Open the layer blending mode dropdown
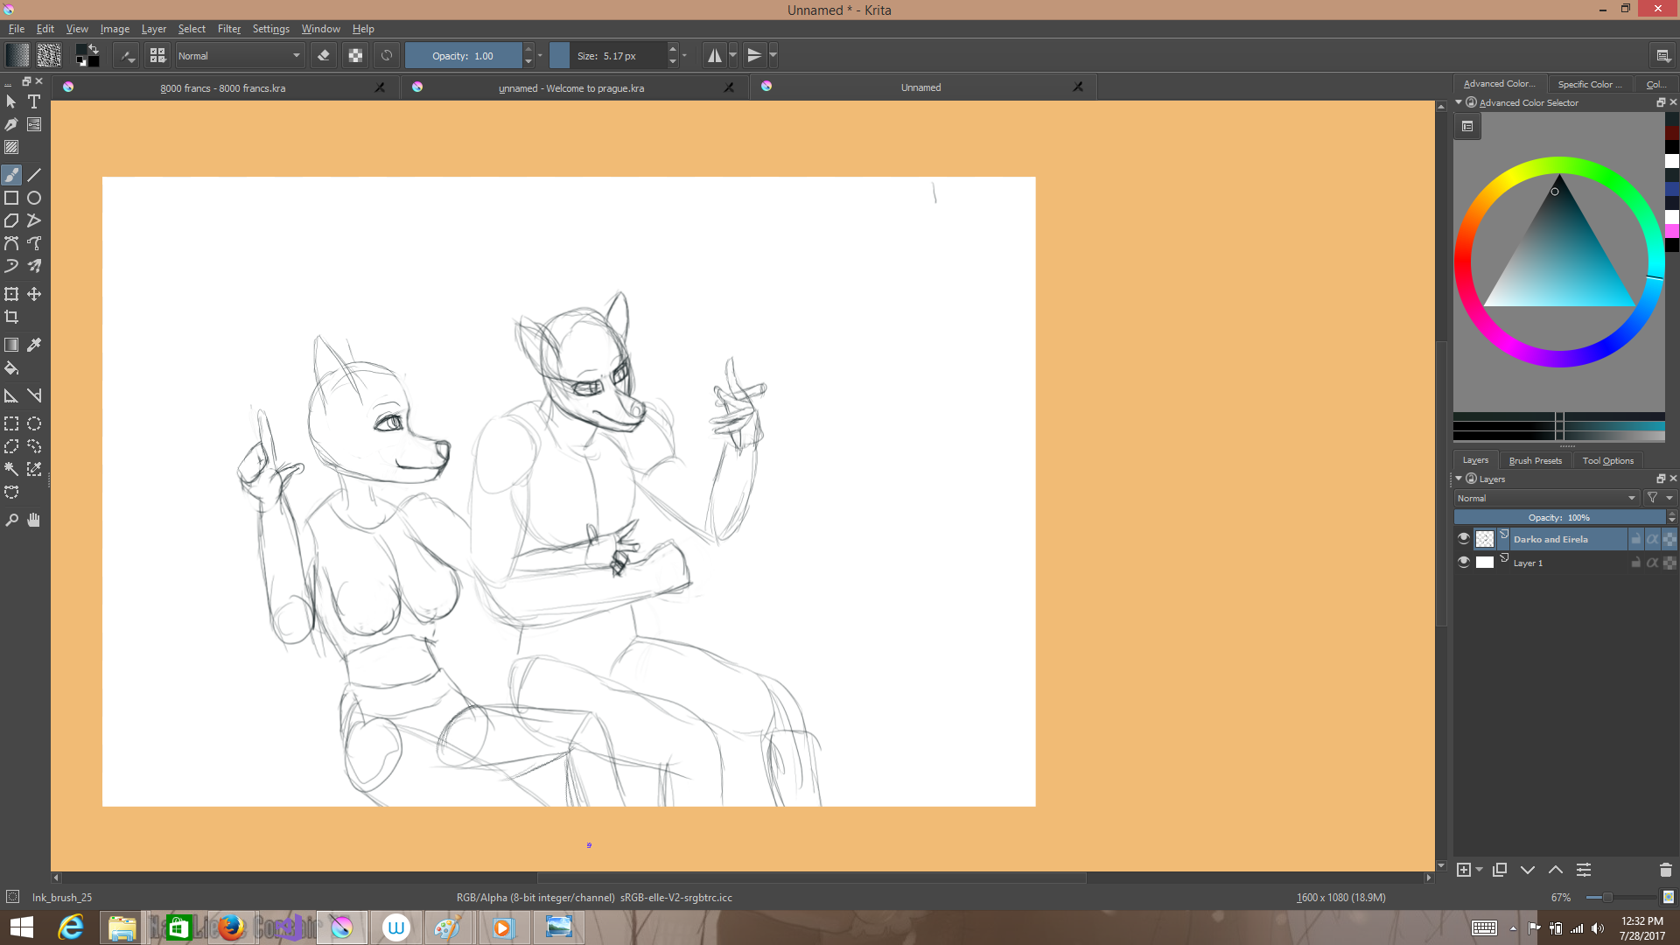1680x945 pixels. (1545, 498)
